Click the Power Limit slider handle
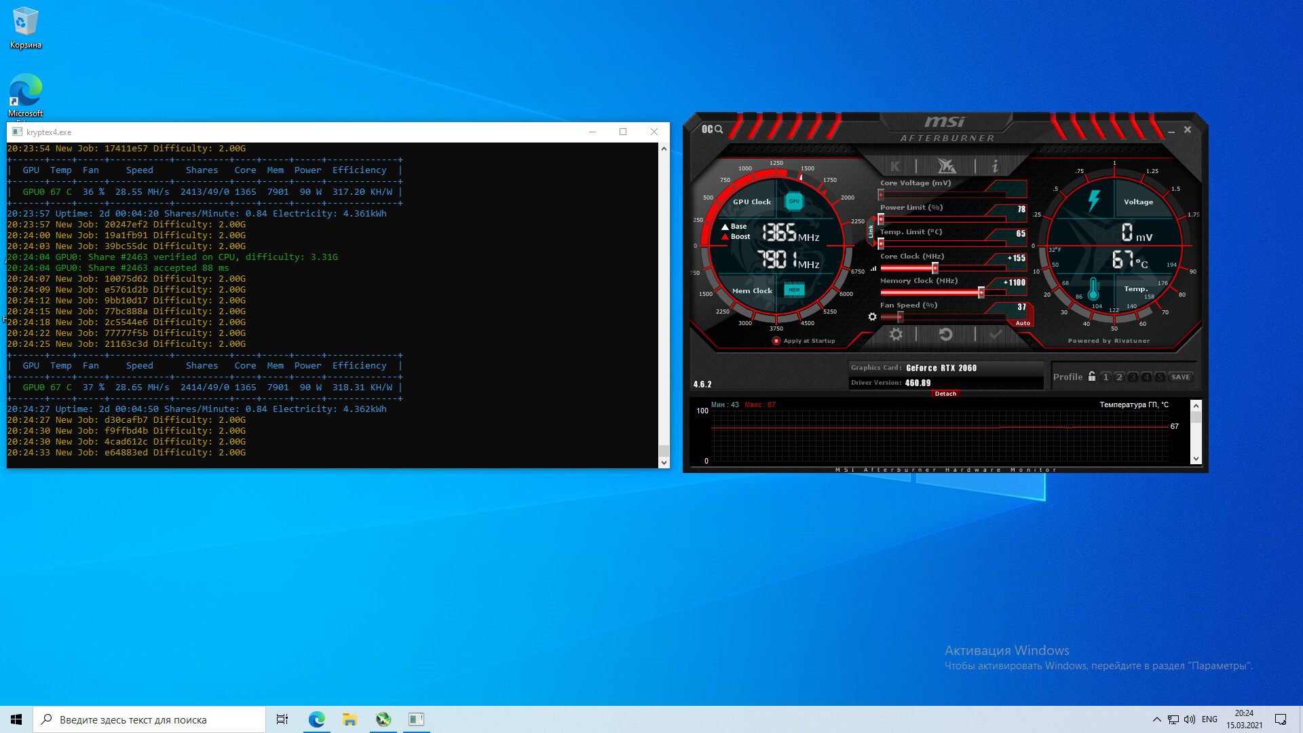 point(881,219)
